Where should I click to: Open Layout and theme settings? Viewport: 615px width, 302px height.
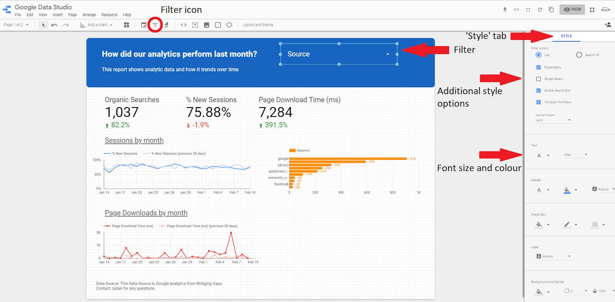[259, 25]
